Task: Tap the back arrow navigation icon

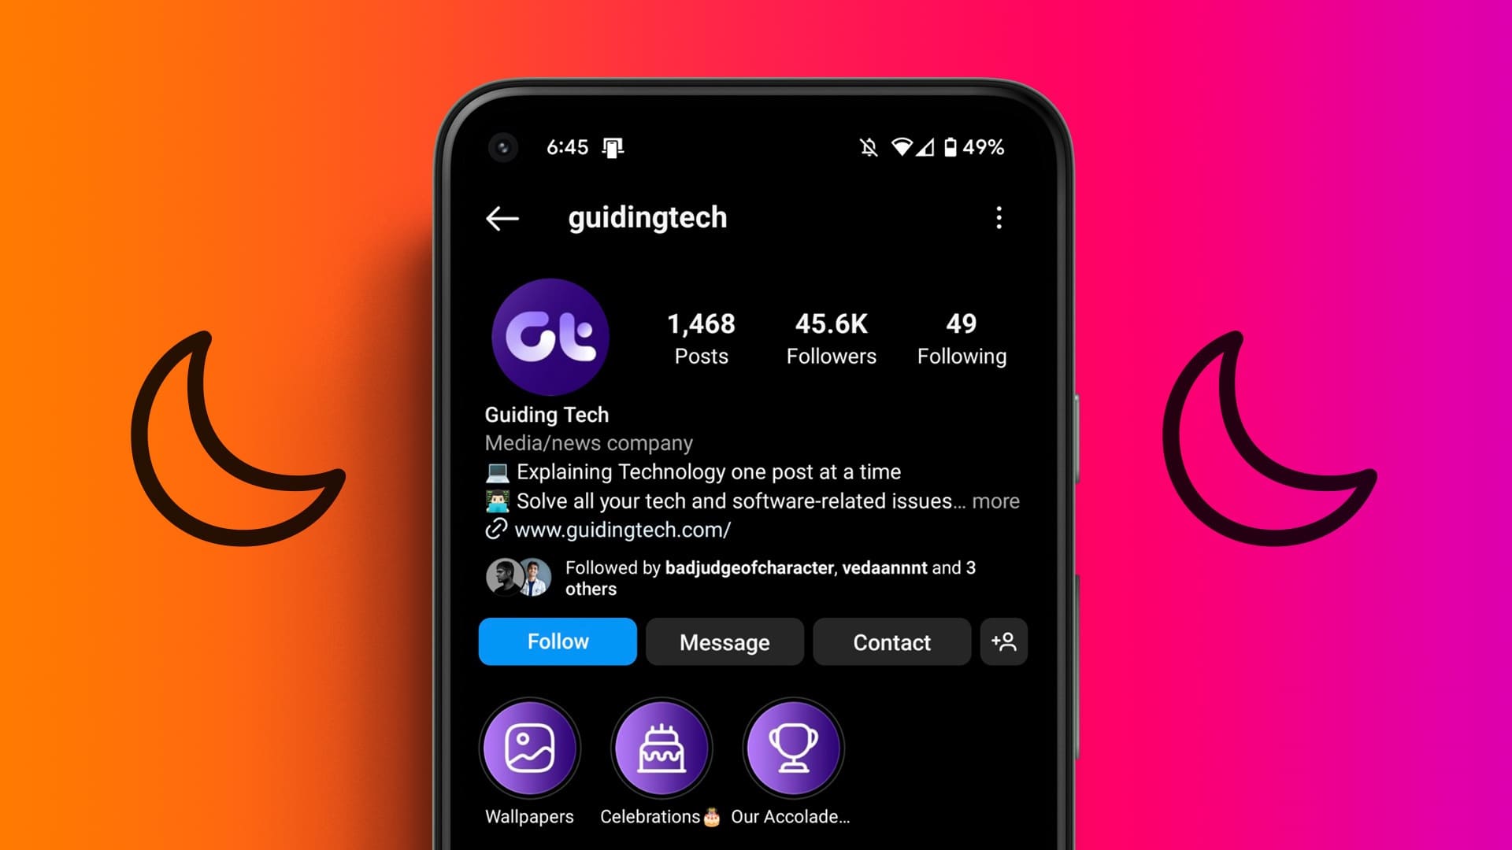Action: [501, 217]
